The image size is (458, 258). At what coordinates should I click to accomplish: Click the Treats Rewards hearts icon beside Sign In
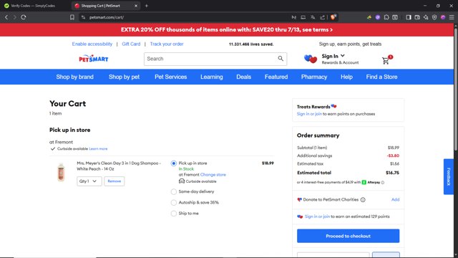pos(310,59)
